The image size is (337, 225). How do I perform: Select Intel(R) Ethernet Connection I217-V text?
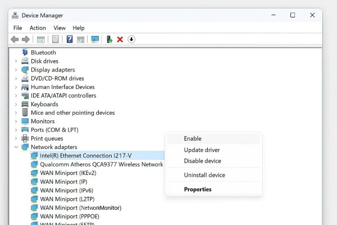coord(86,156)
